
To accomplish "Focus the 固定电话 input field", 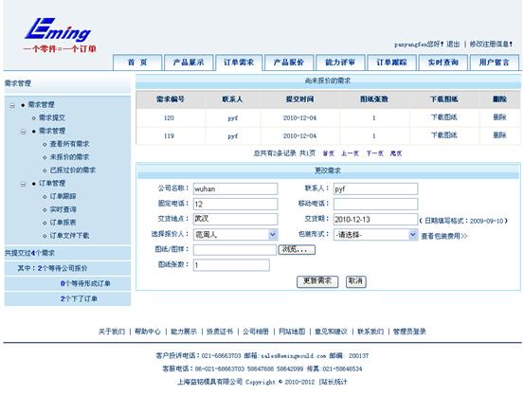I will pyautogui.click(x=235, y=205).
